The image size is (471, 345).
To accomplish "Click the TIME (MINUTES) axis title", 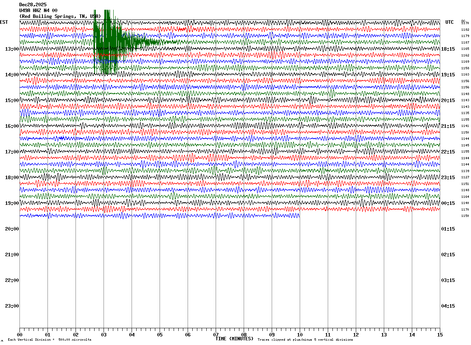I will click(234, 339).
